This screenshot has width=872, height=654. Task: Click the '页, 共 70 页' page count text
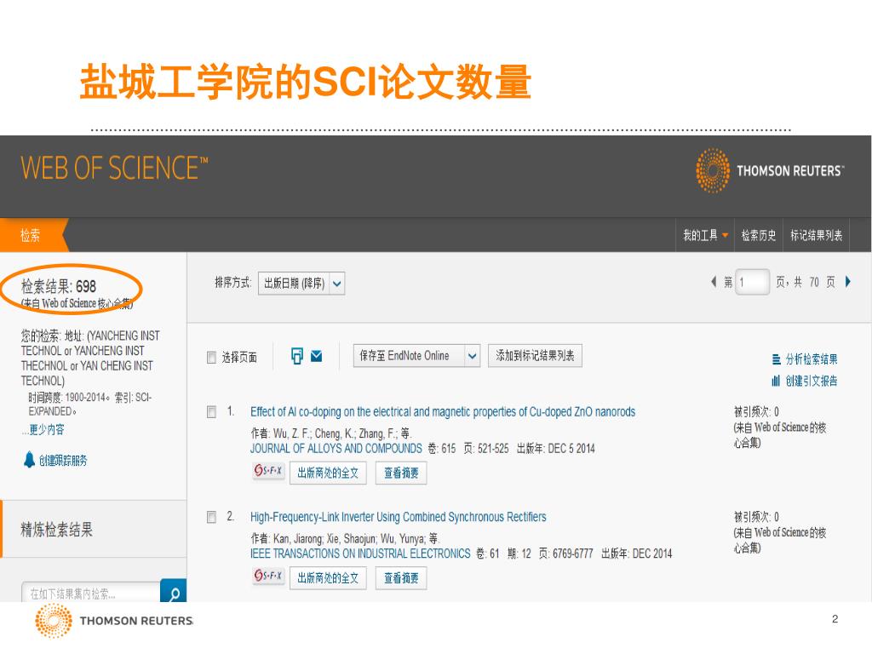[x=806, y=282]
